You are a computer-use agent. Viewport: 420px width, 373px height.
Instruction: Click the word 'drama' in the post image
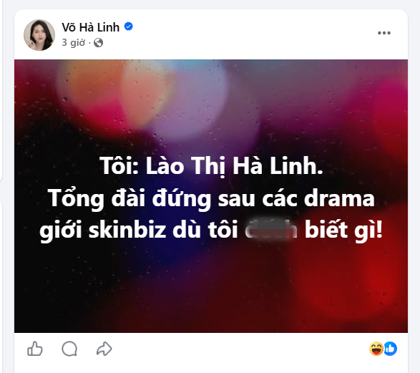click(x=339, y=199)
